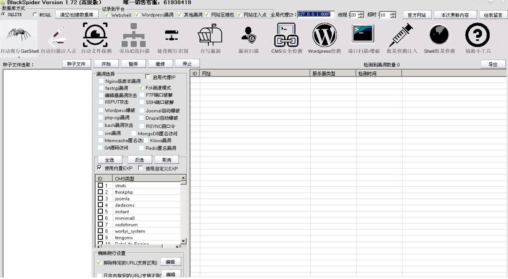Toggle the 使用内置EXP checkbox
This screenshot has height=279, width=508.
100,168
